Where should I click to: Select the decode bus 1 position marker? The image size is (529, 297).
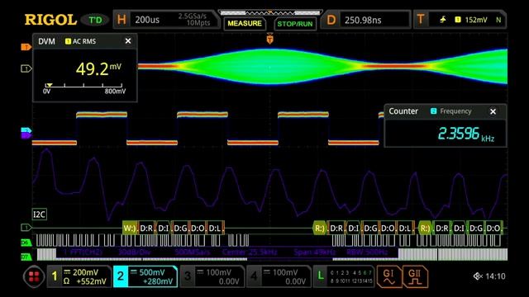(x=26, y=228)
